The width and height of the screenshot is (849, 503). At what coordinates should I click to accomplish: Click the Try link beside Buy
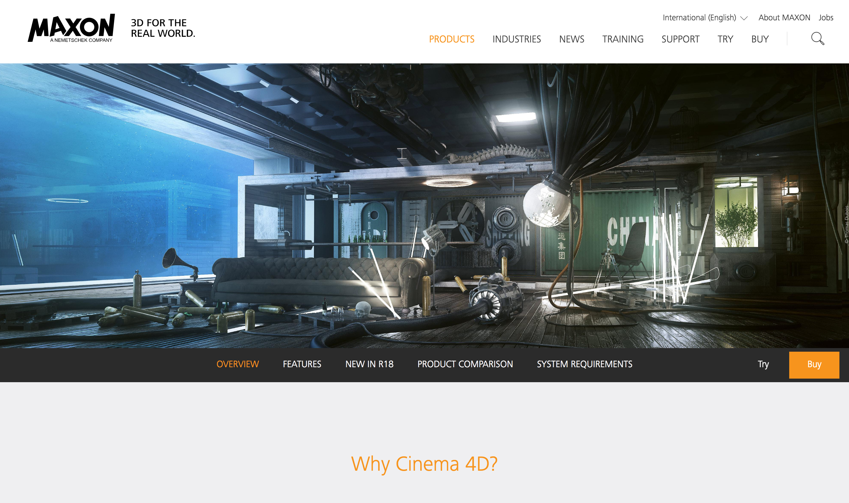763,364
